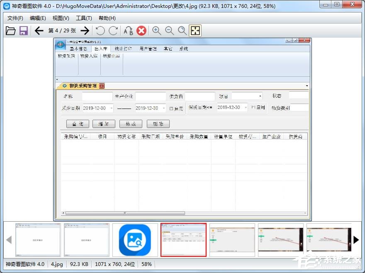Screen dimensions: 365x273
Task: Delete image using red X icon
Action: point(141,31)
